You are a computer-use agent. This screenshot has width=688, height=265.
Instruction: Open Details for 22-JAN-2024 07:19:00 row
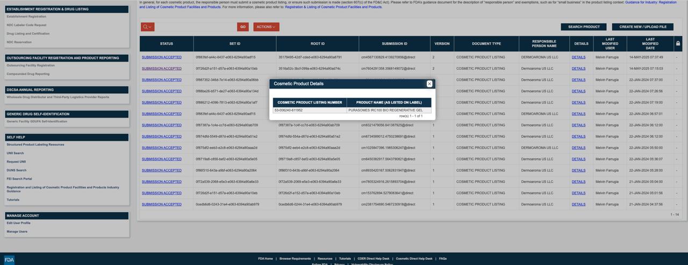coord(578,102)
